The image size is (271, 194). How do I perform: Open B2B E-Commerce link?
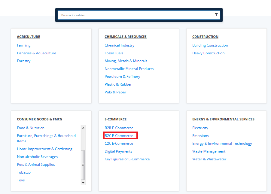point(119,128)
